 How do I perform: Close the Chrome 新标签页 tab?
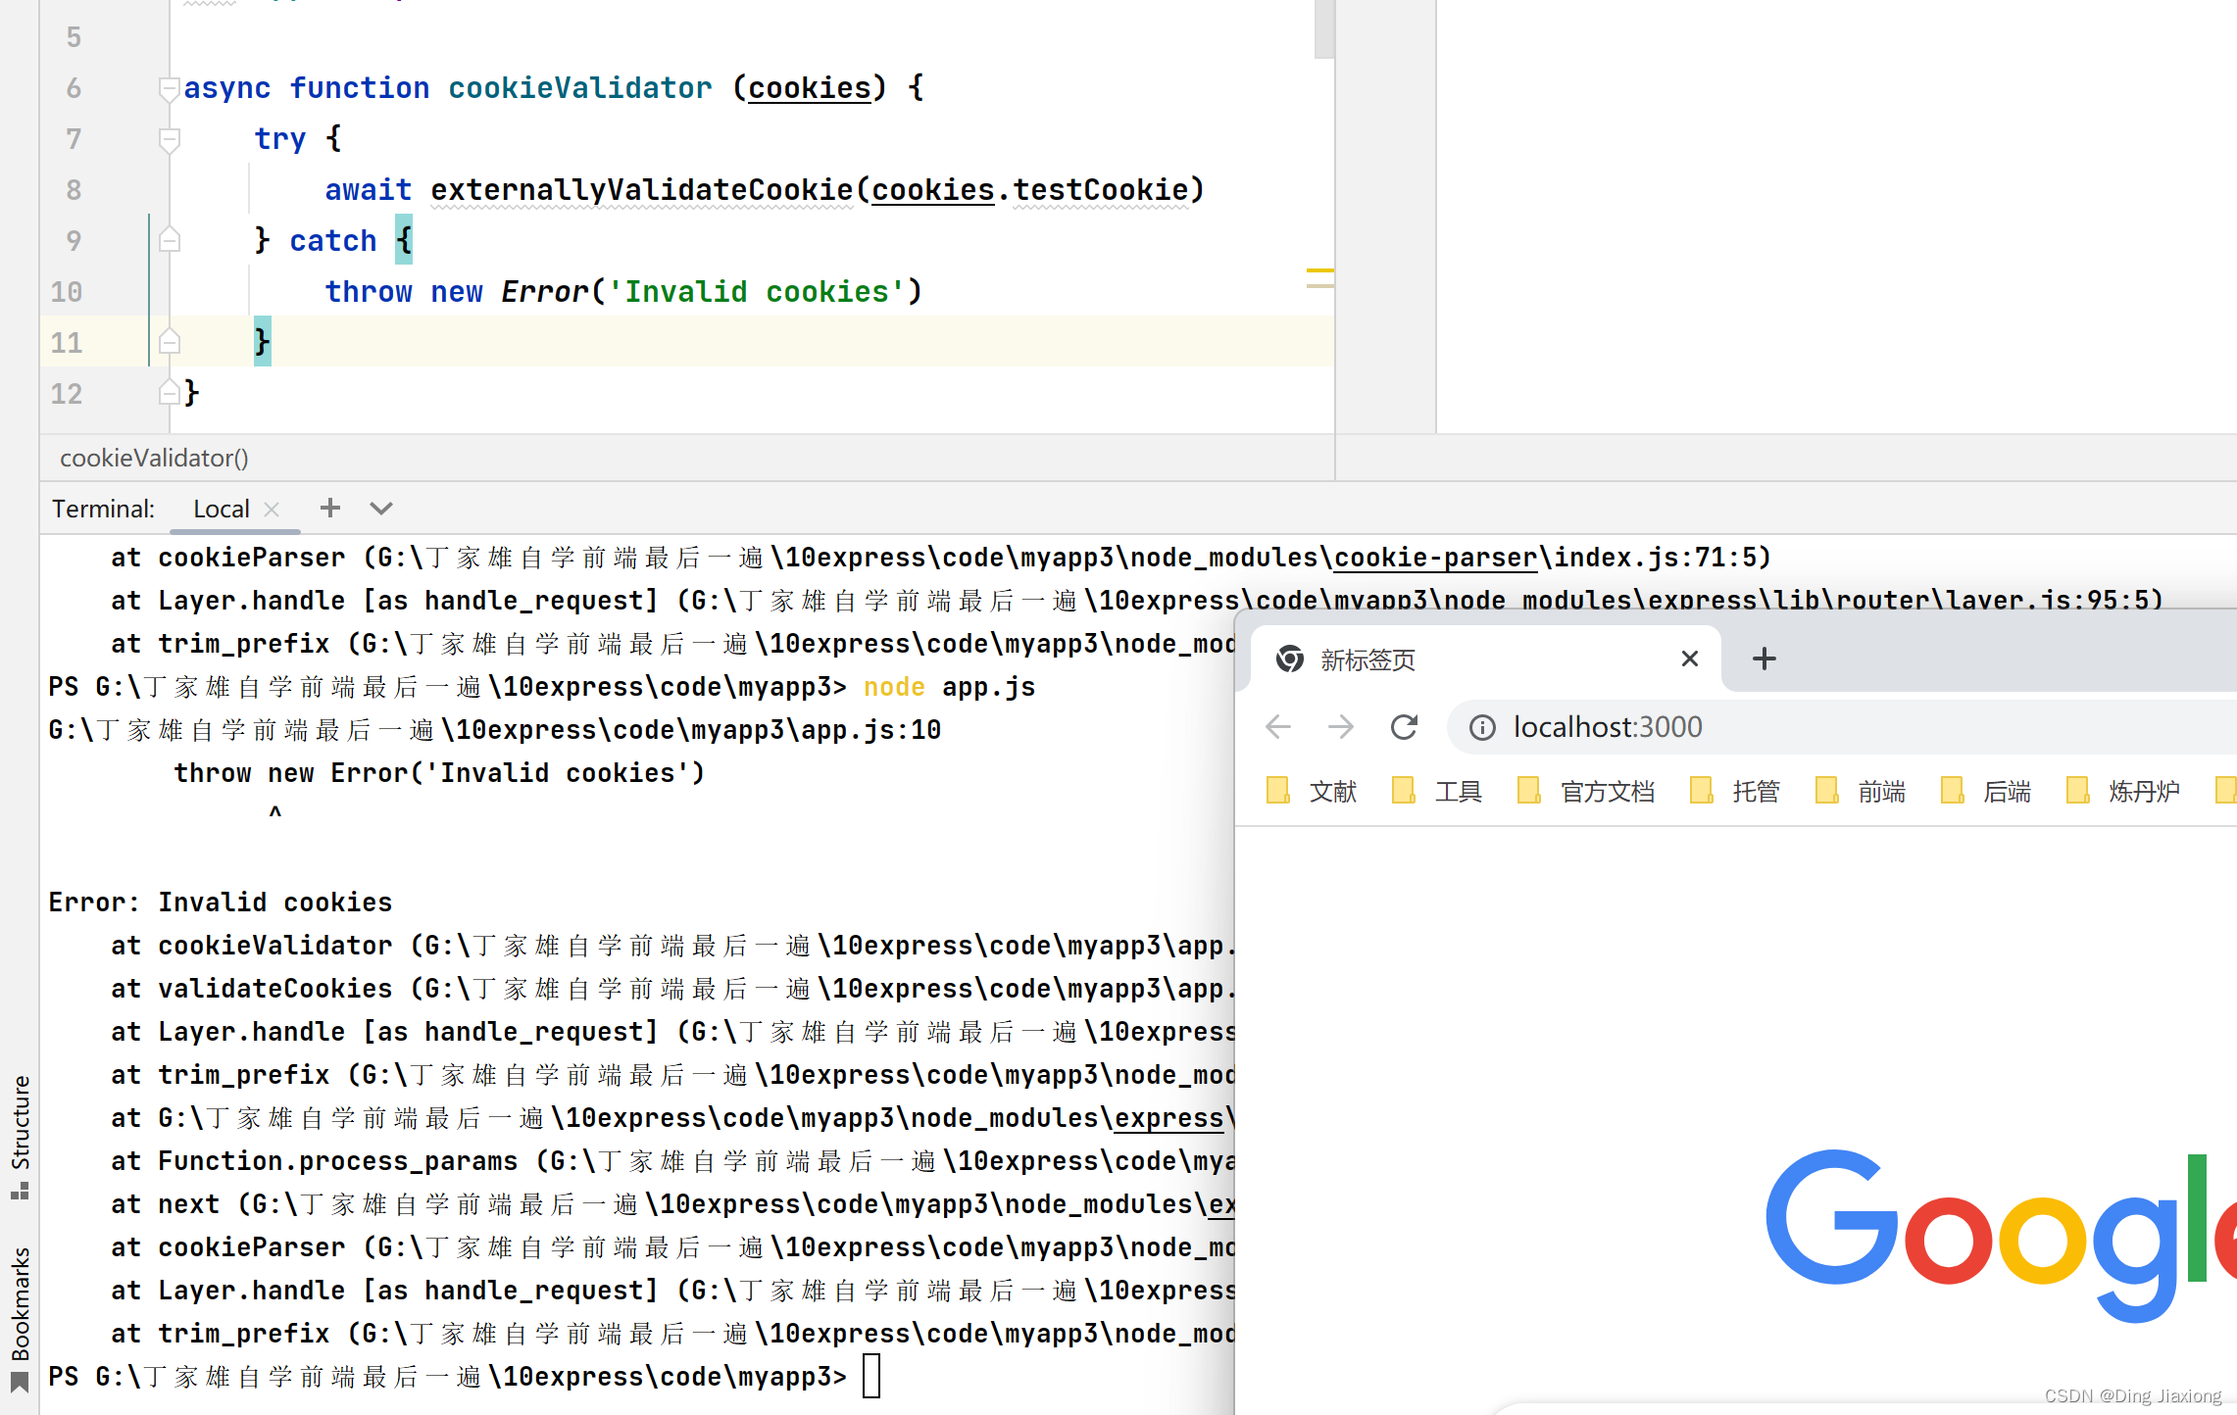[1689, 659]
